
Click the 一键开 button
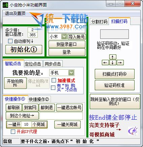click(x=14, y=125)
